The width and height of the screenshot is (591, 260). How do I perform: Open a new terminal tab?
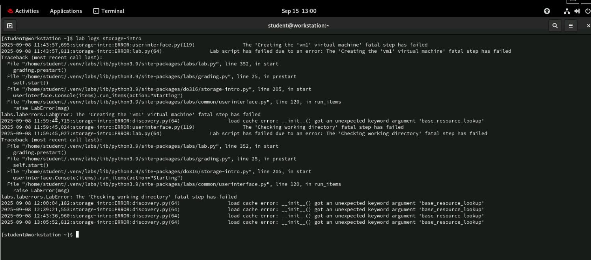(x=10, y=26)
